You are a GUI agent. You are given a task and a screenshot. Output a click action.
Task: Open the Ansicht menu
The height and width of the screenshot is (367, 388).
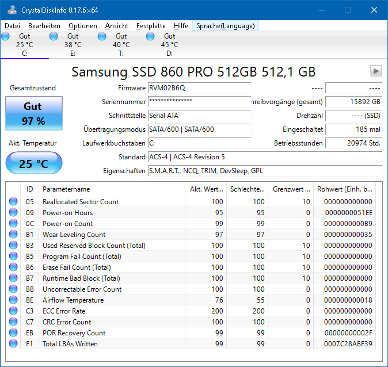click(x=117, y=26)
